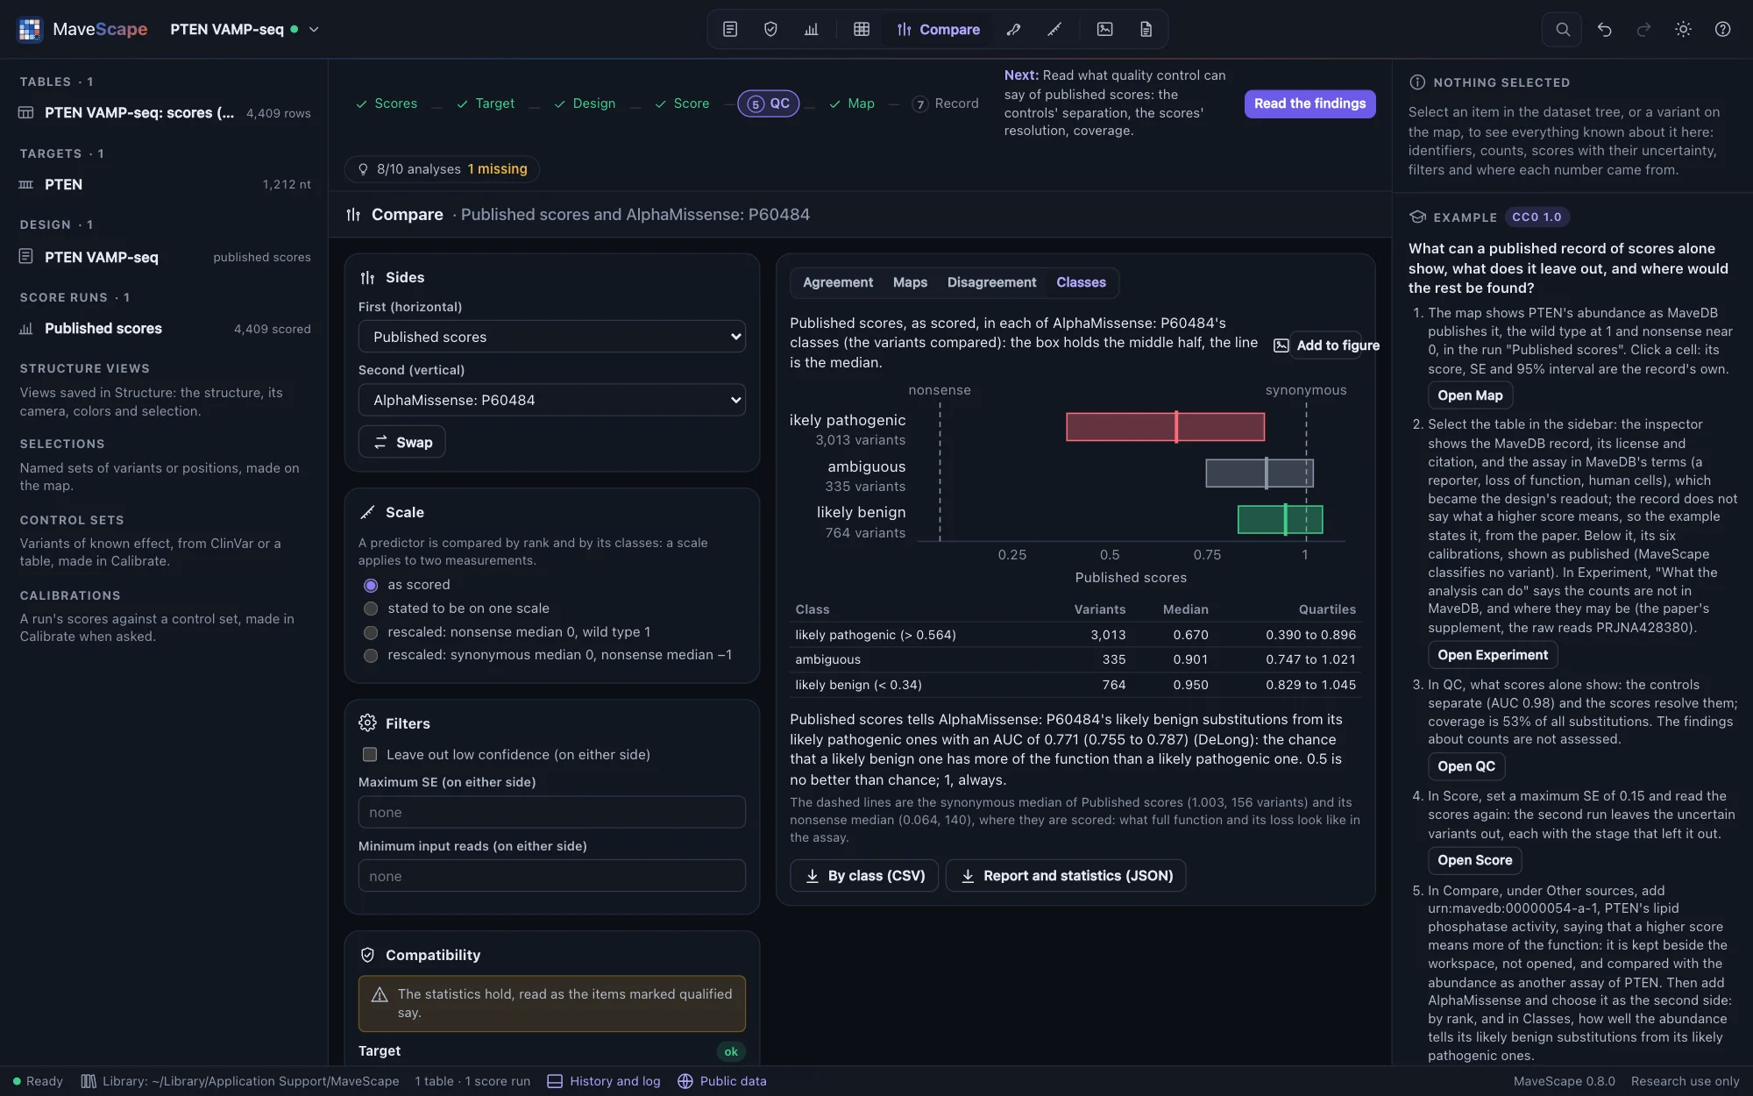Download 'Report and statistics (JSON)'
Image resolution: width=1753 pixels, height=1096 pixels.
[x=1066, y=876]
